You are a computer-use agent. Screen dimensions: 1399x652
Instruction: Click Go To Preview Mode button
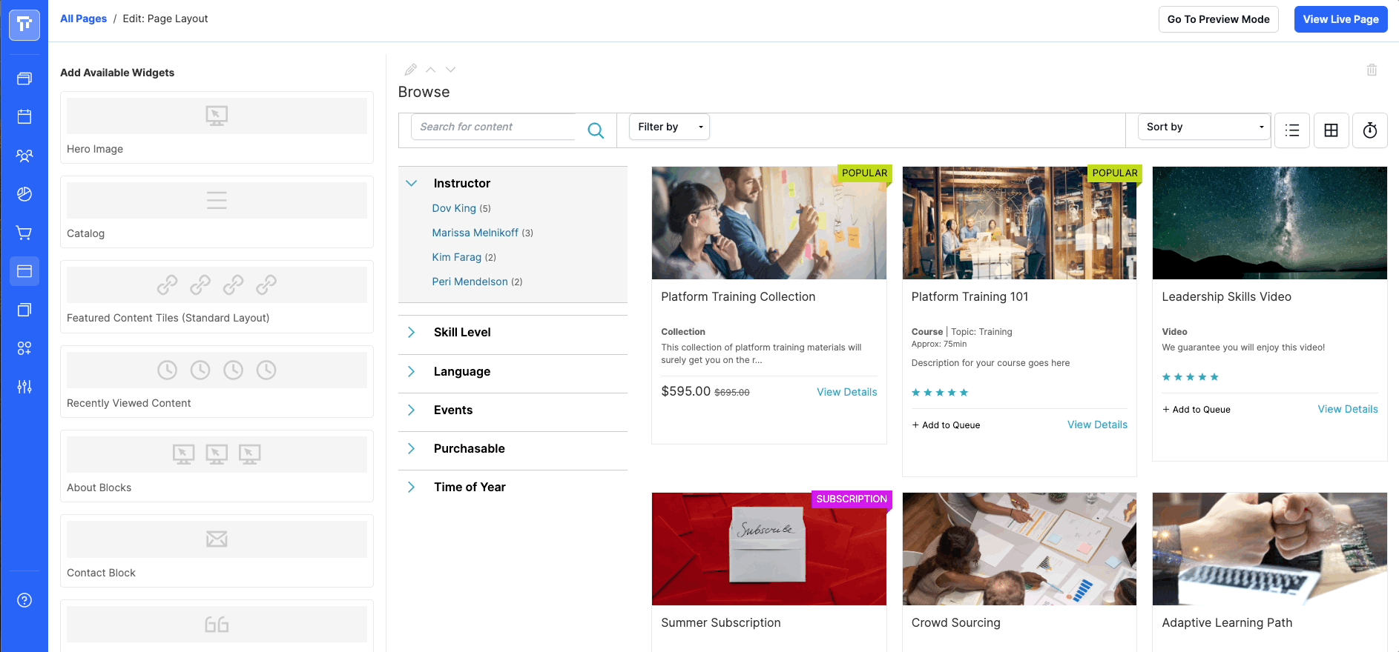tap(1218, 19)
